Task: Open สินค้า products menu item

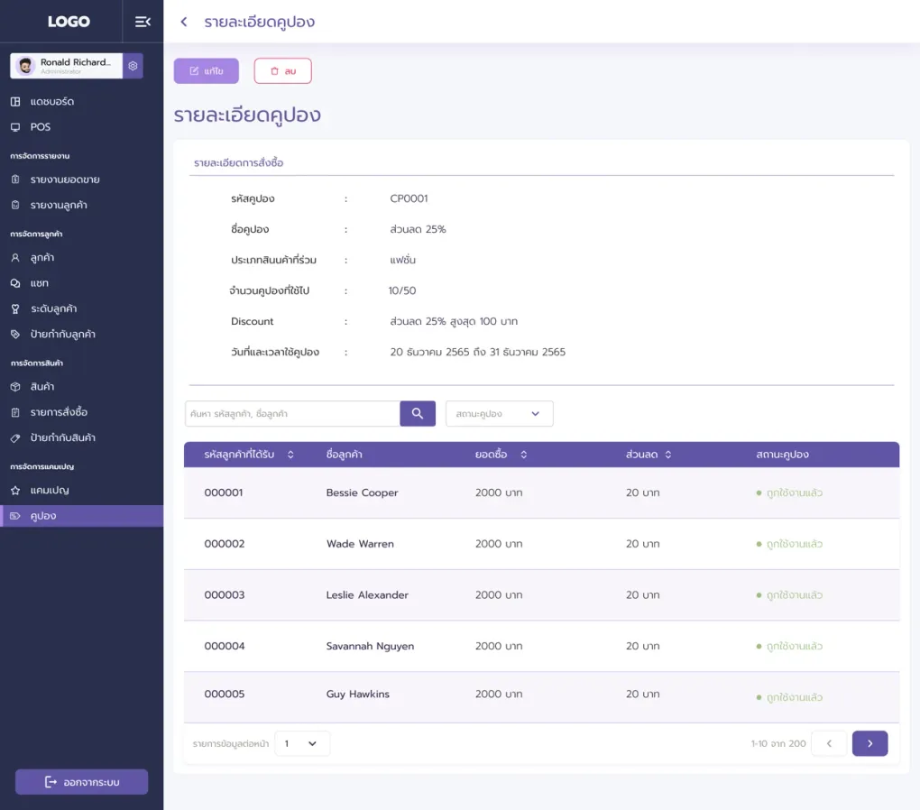Action: point(81,387)
